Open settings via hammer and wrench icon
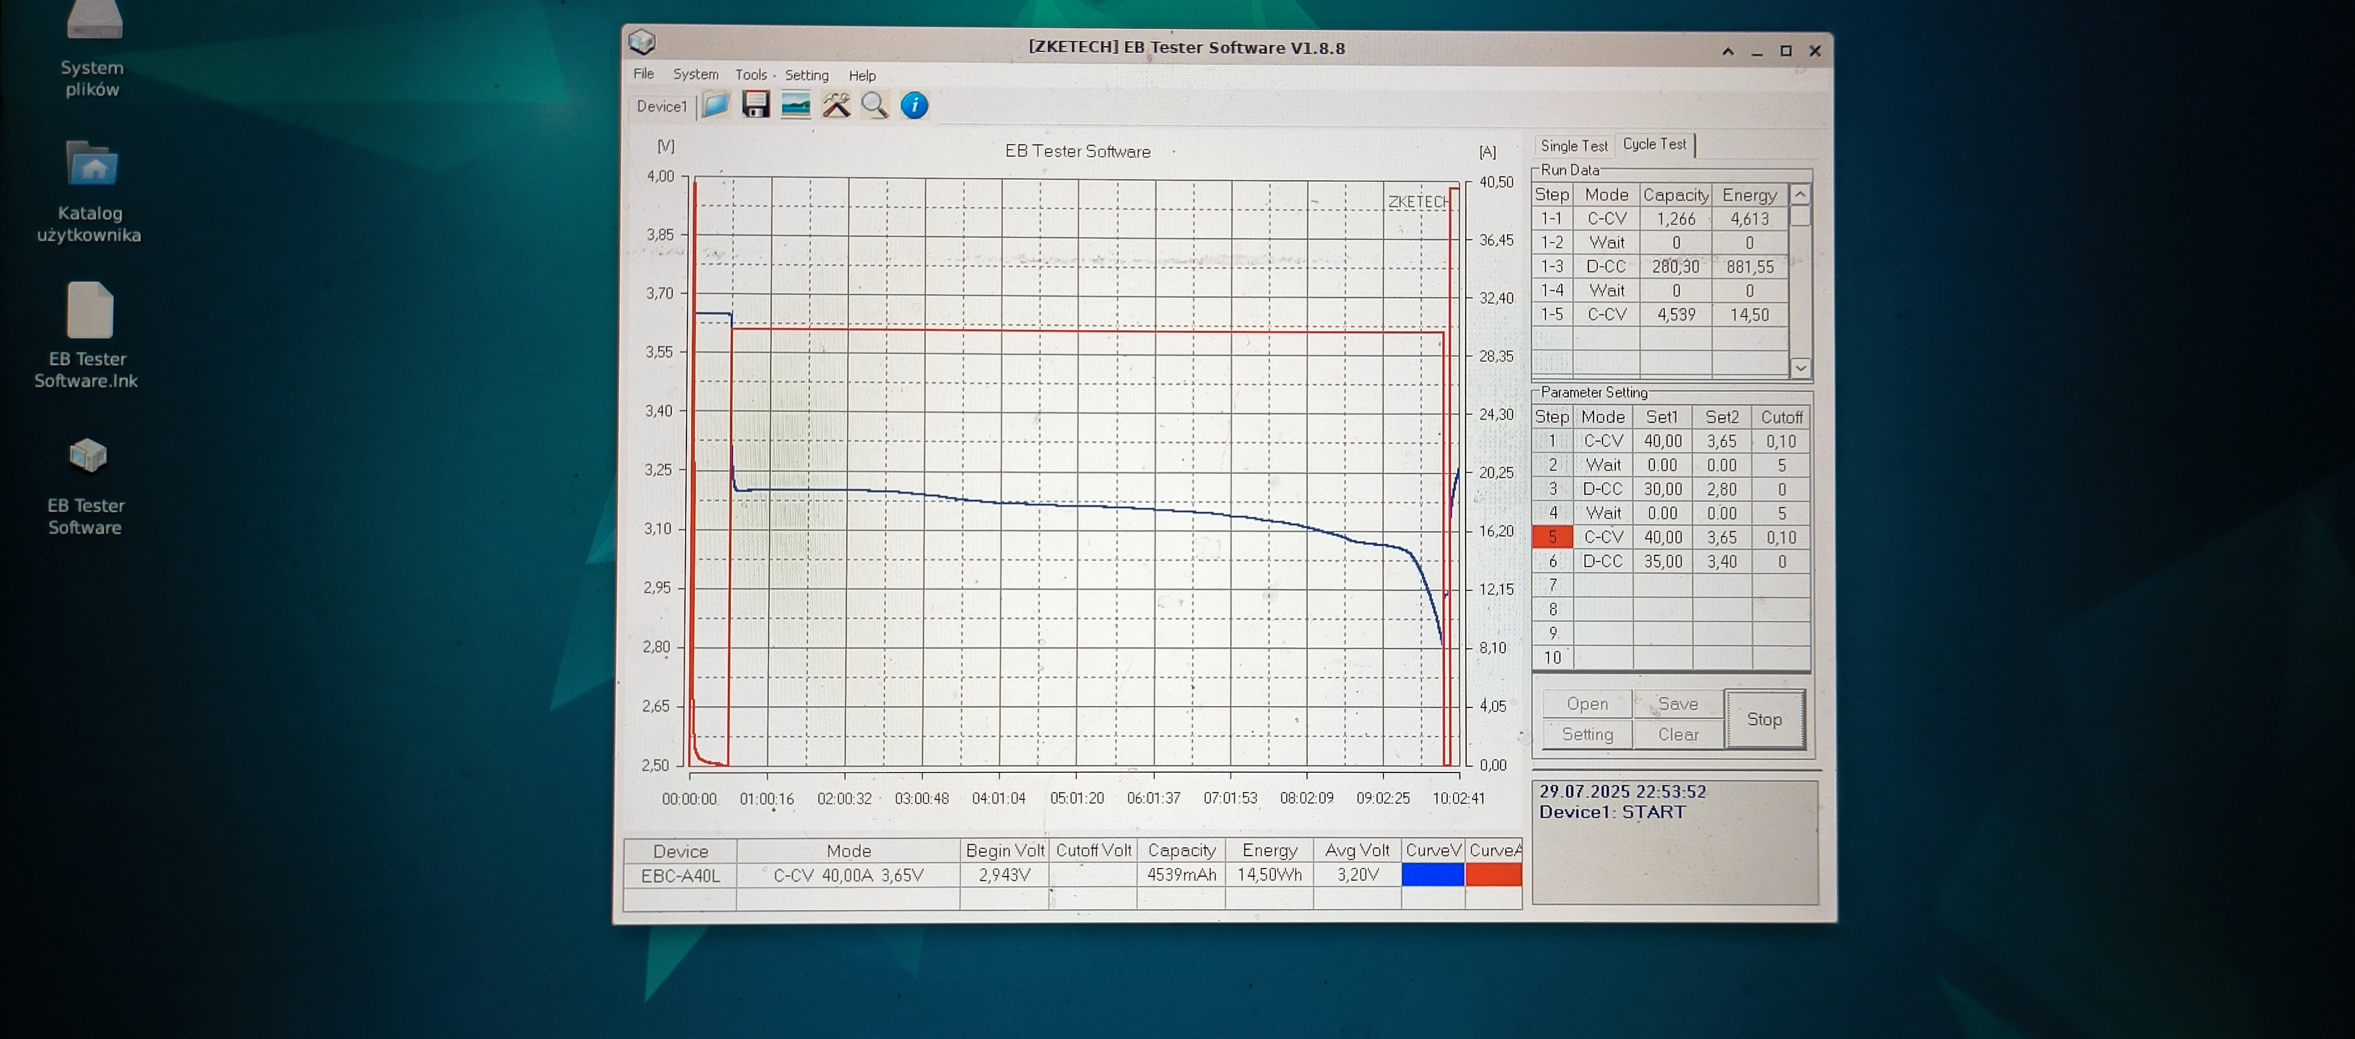The width and height of the screenshot is (2355, 1039). click(x=835, y=105)
